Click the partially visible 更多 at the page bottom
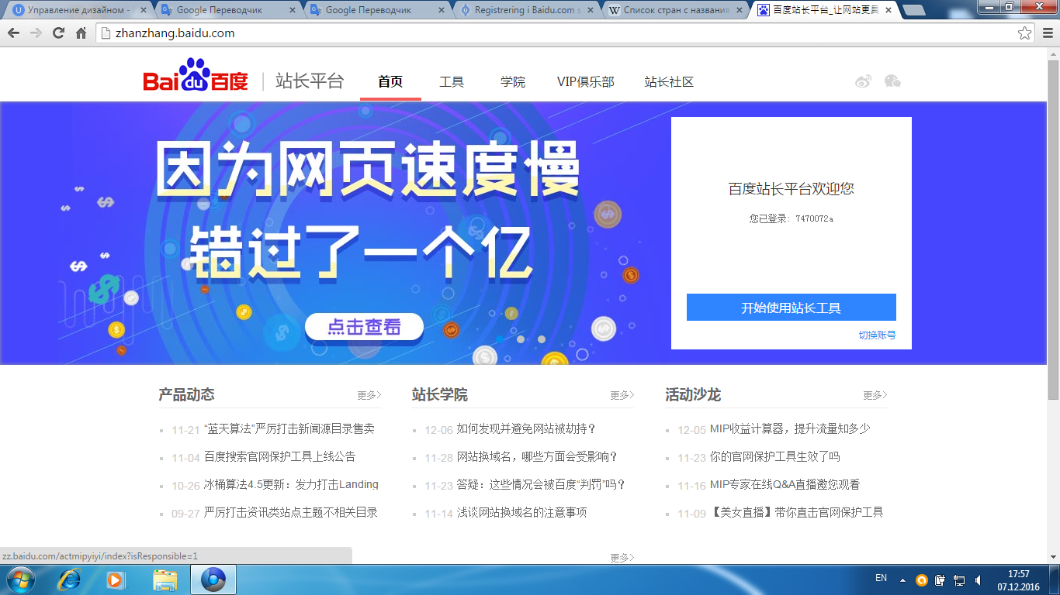1060x595 pixels. [x=622, y=558]
